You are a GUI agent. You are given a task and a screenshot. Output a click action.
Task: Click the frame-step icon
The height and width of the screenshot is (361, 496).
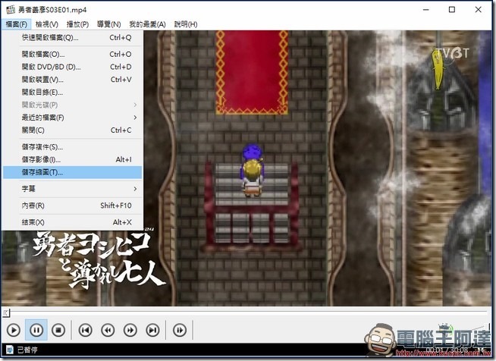[180, 330]
